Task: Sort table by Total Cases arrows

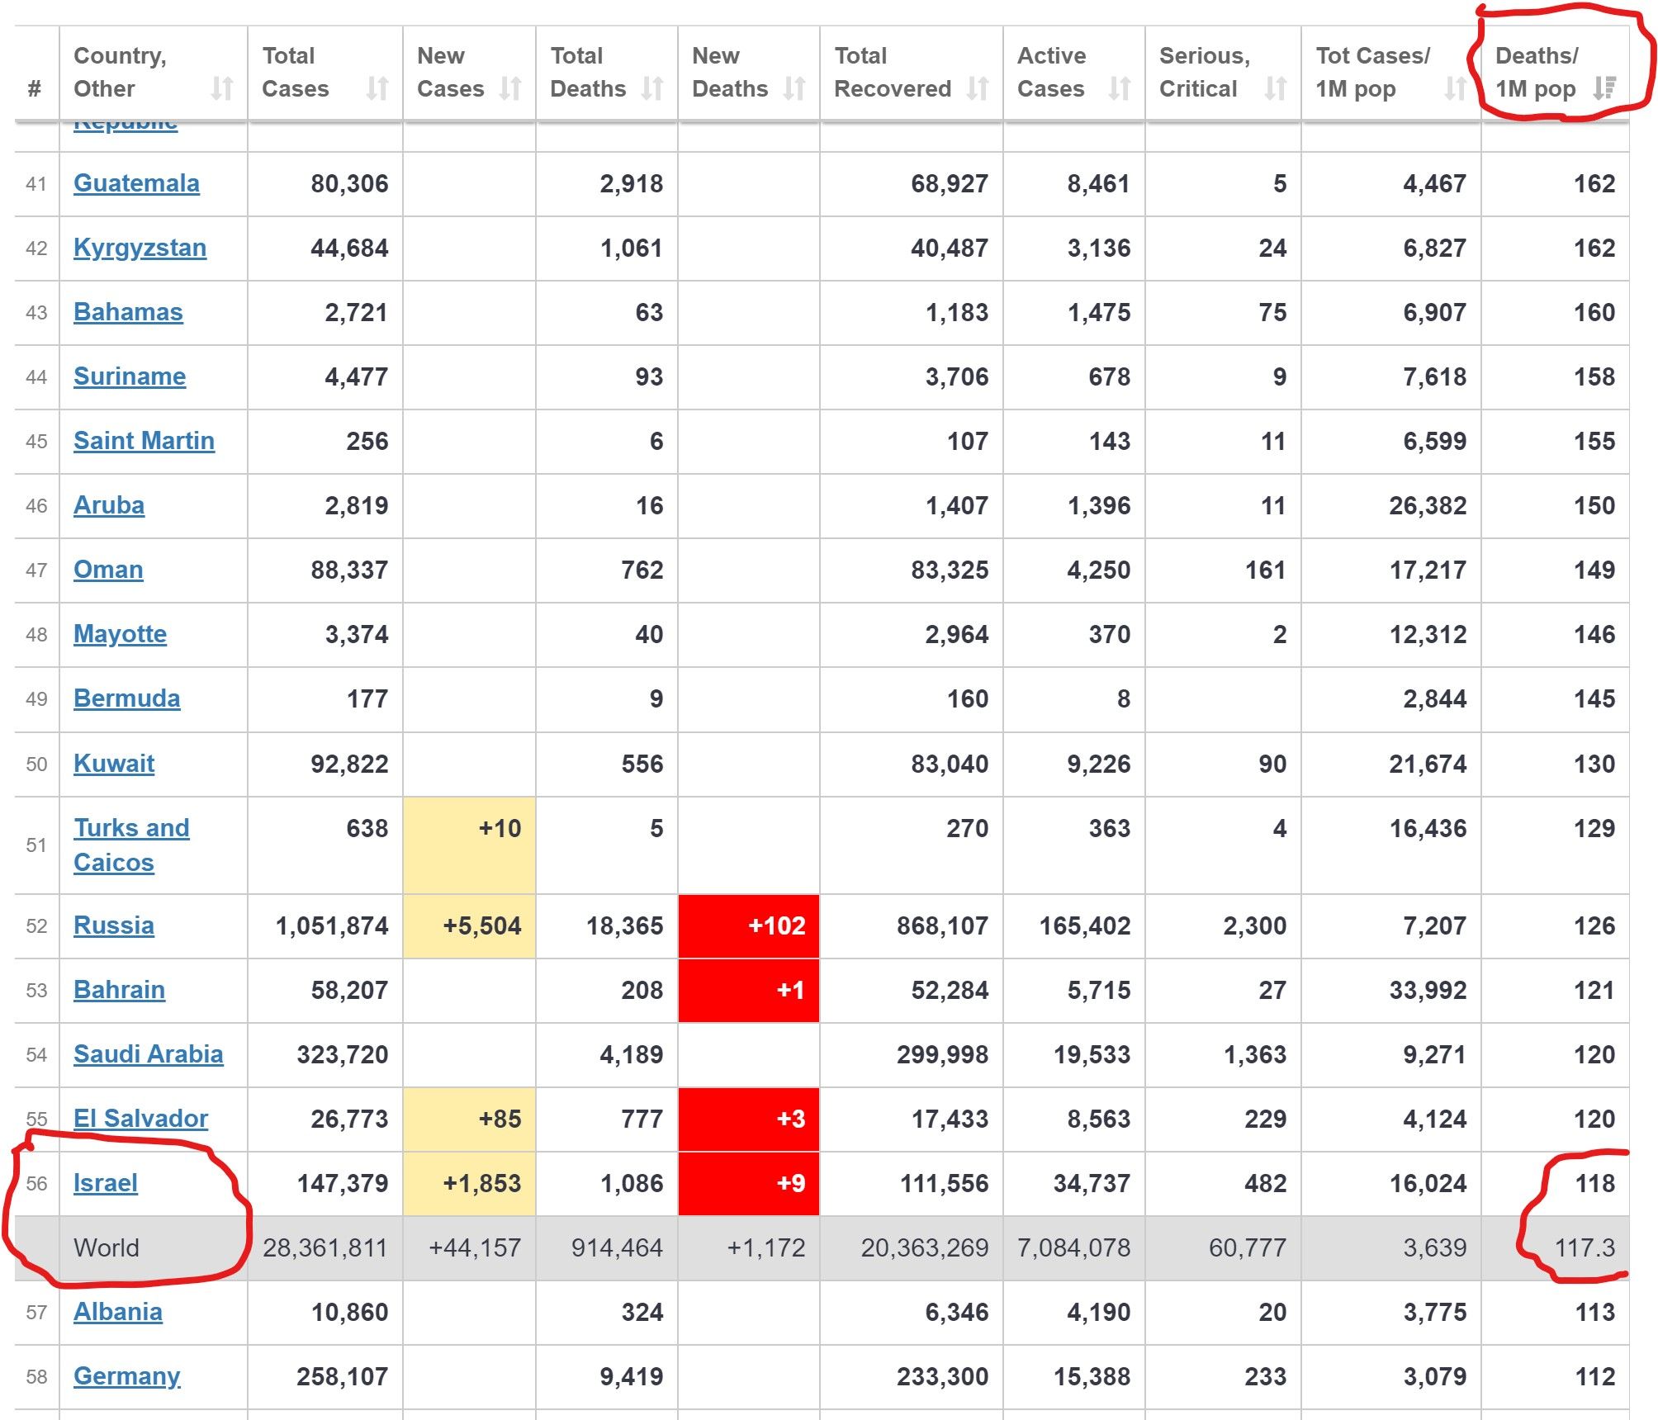Action: pos(377,88)
